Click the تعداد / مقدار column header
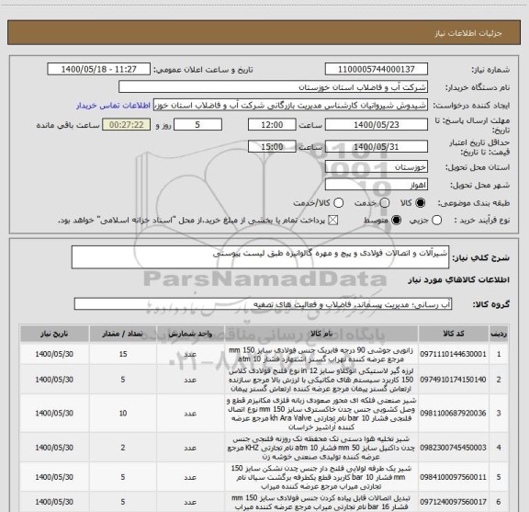This screenshot has width=529, height=512. click(x=123, y=334)
